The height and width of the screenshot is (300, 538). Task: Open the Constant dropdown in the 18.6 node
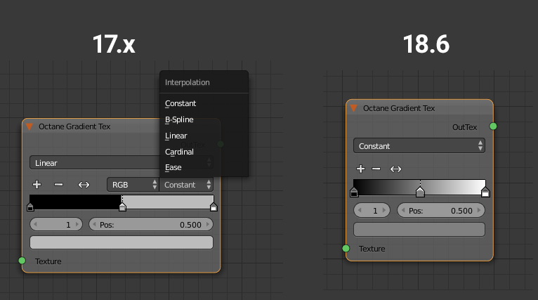pos(419,146)
